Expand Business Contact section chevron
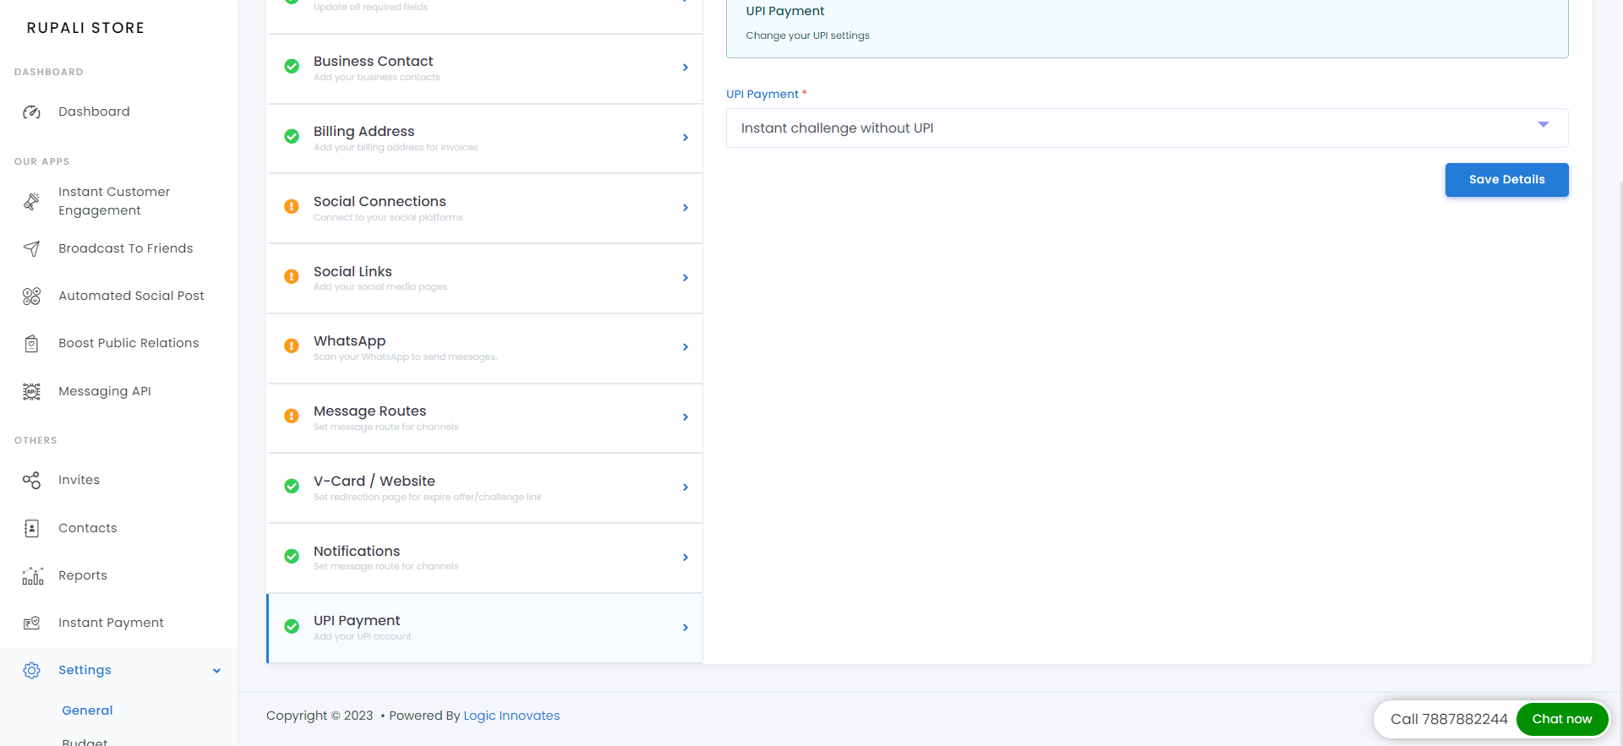The height and width of the screenshot is (746, 1623). click(686, 68)
